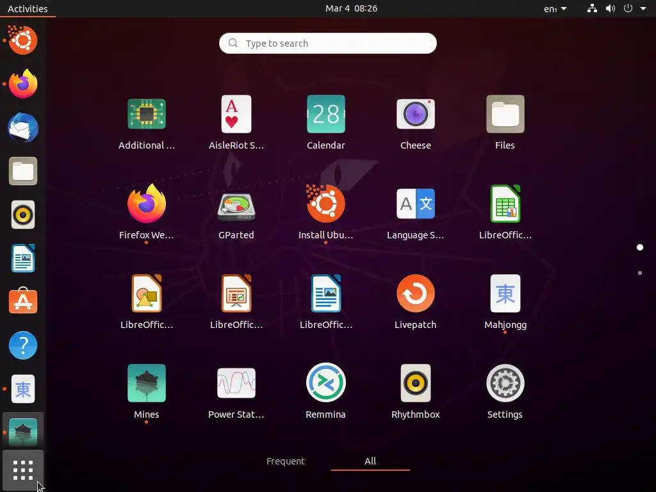Launch Firefox Web Browser from grid

coord(147,204)
